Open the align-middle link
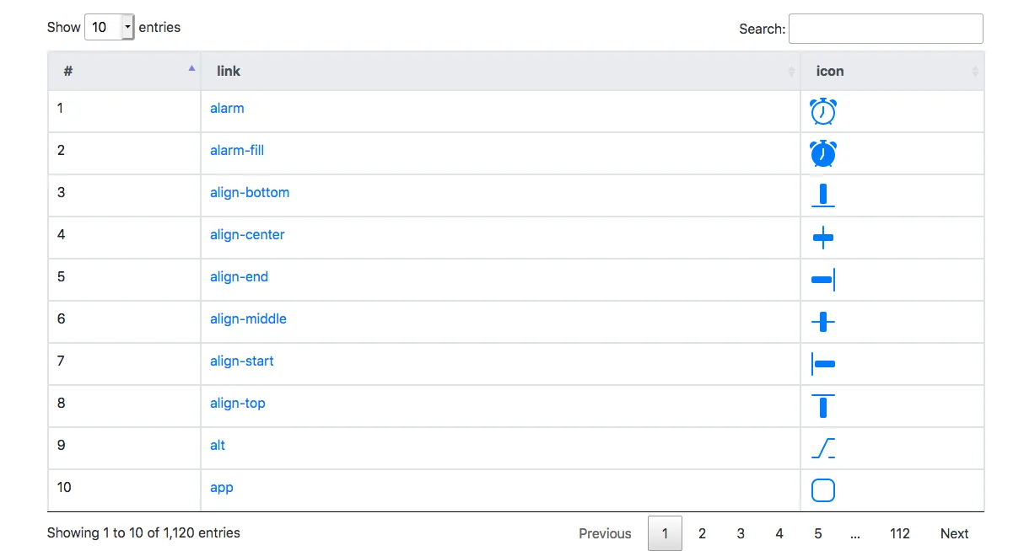Image resolution: width=1024 pixels, height=551 pixels. tap(248, 319)
